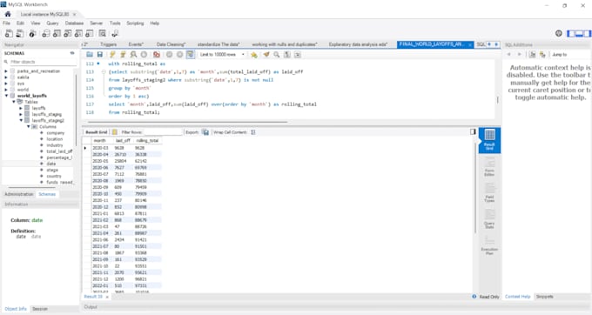Save the script with the floppy icon
Viewport: 592px width, 315px height.
pos(99,55)
